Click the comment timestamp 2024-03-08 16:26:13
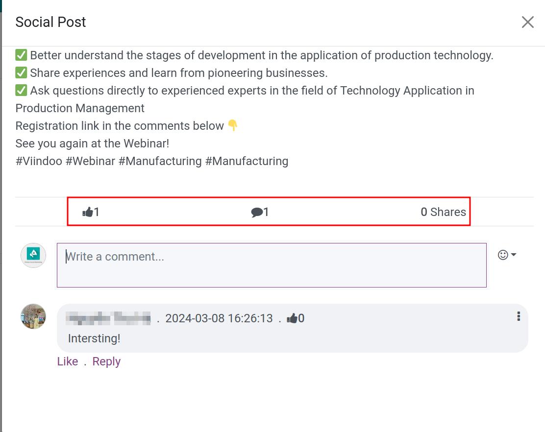Viewport: 545px width, 432px height. 219,318
